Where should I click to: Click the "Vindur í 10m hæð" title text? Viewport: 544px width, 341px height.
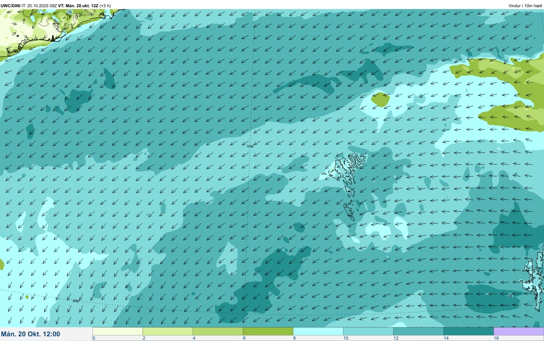525,6
